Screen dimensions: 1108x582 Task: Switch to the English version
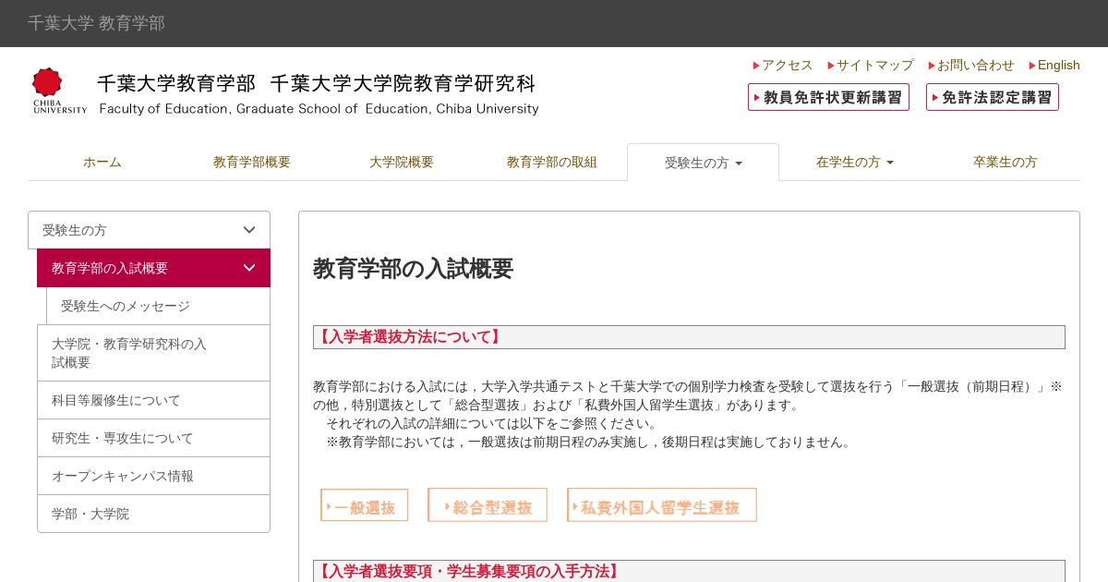1054,65
